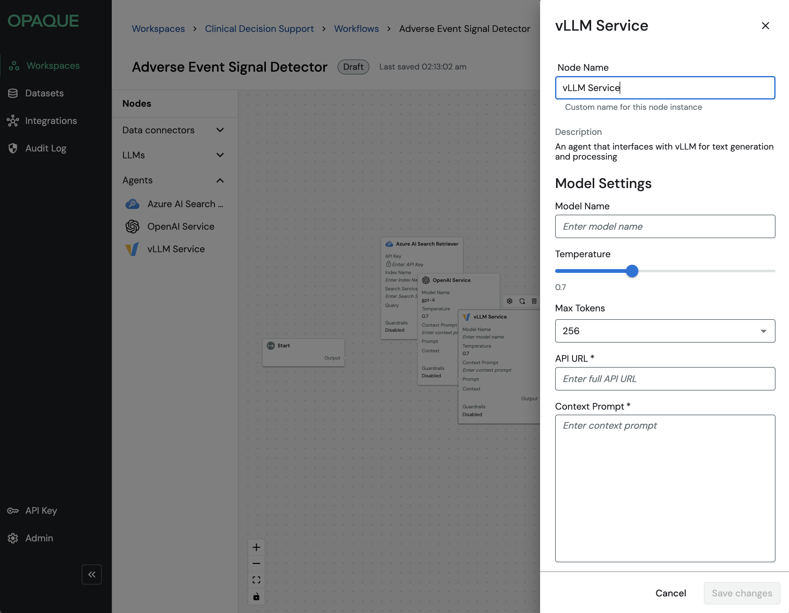The width and height of the screenshot is (789, 613).
Task: Expand the LLMs node section
Action: pyautogui.click(x=220, y=155)
